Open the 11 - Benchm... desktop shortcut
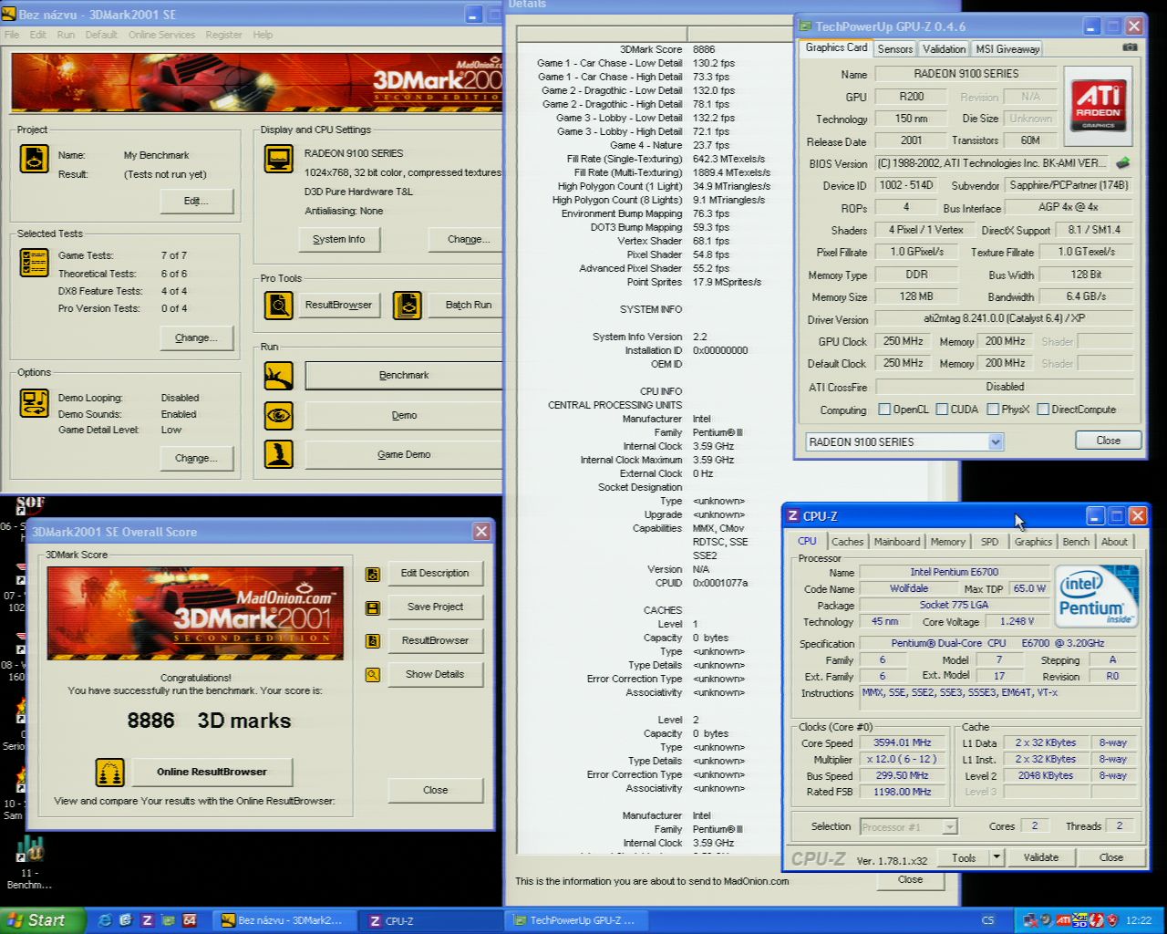Image resolution: width=1167 pixels, height=934 pixels. click(x=29, y=850)
